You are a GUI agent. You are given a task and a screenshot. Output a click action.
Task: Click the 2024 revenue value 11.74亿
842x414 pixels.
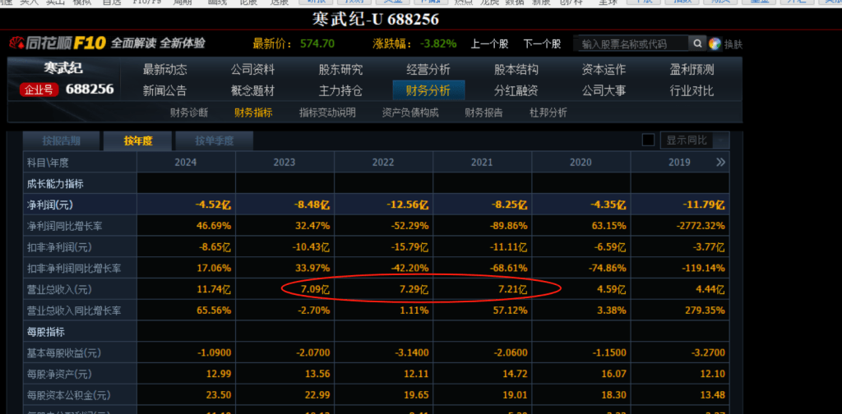pyautogui.click(x=214, y=290)
